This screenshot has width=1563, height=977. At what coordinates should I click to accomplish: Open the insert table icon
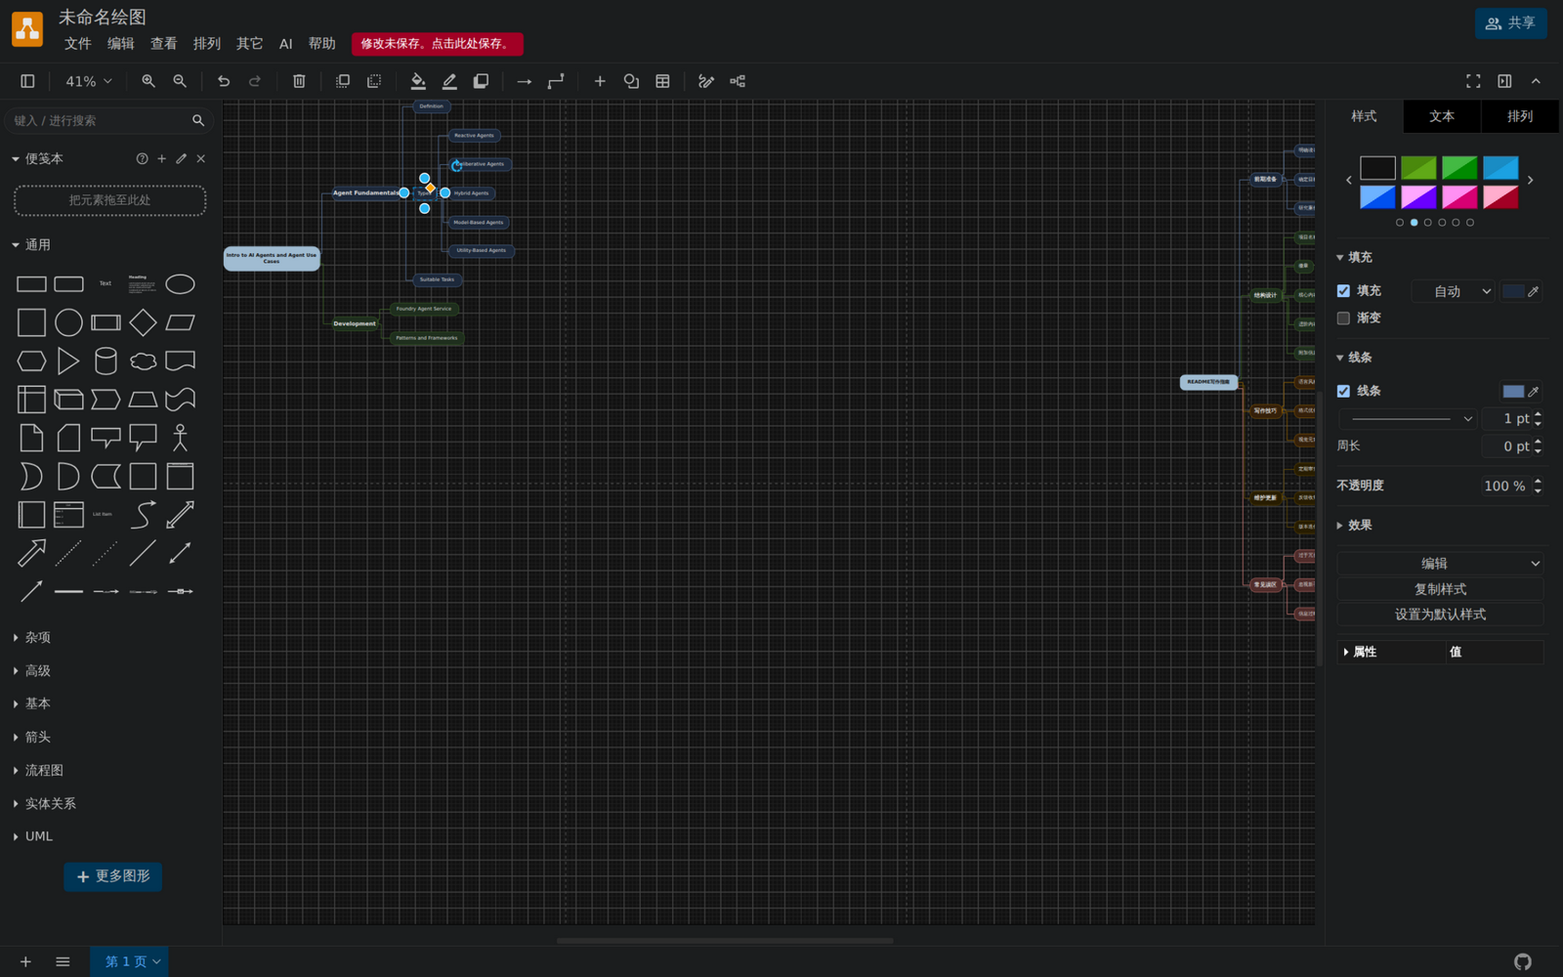(x=662, y=81)
